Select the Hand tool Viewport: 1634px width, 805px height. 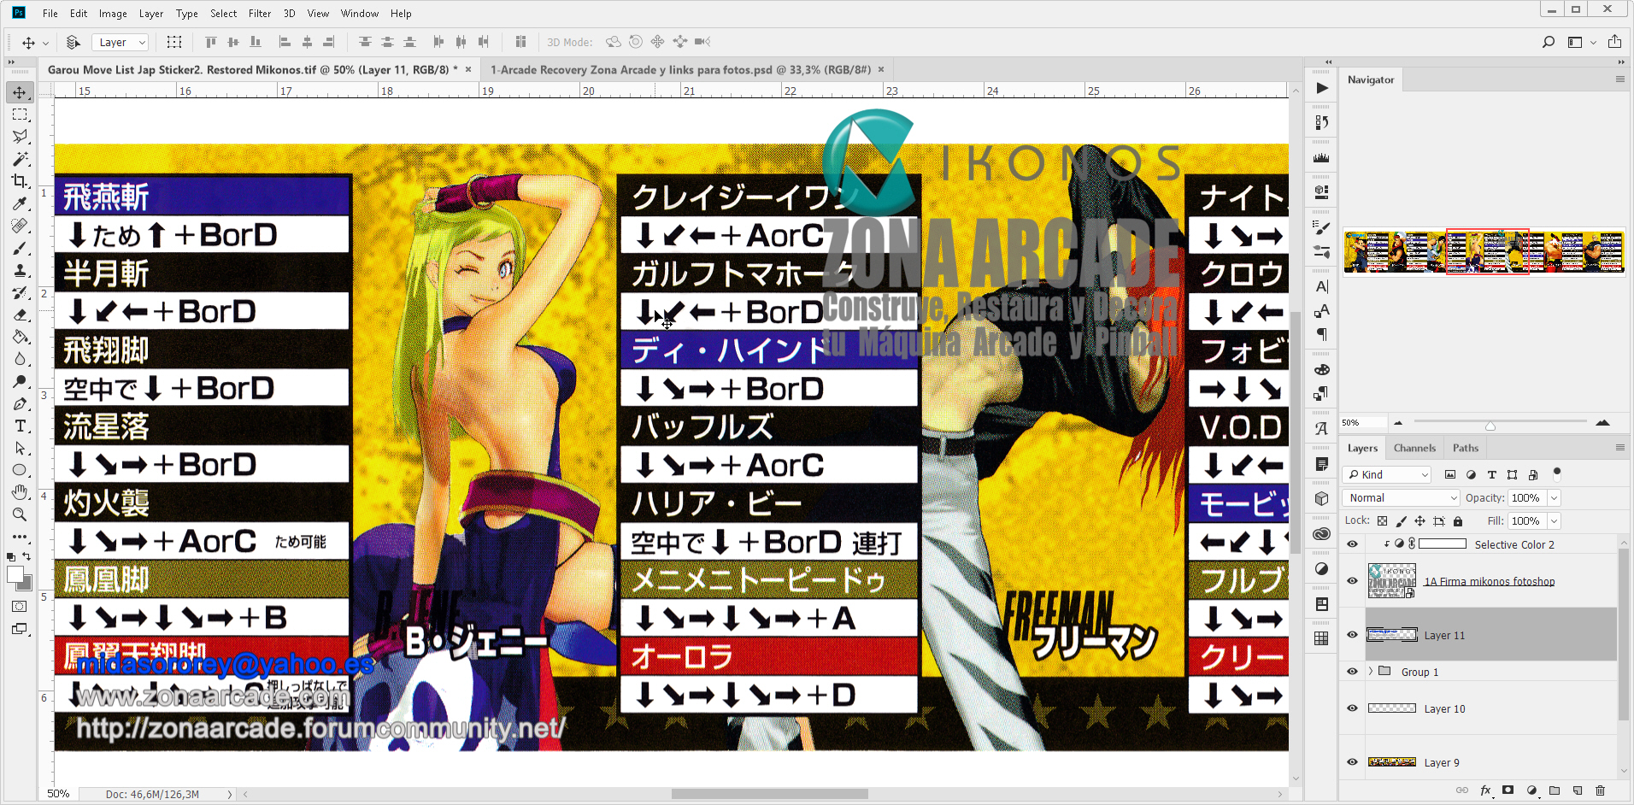coord(21,492)
